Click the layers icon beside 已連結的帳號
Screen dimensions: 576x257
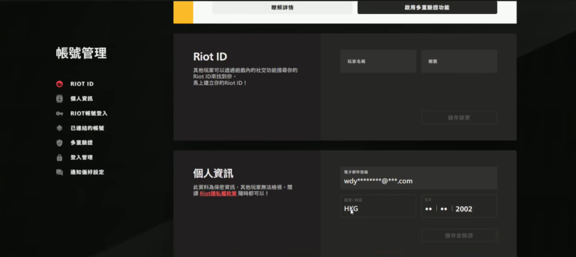click(x=60, y=128)
